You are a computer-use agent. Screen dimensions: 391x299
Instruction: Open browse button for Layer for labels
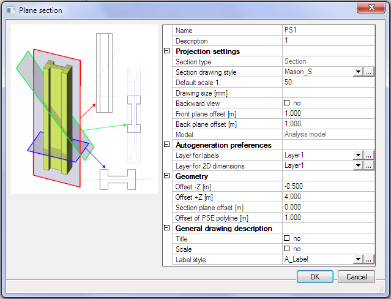[368, 156]
